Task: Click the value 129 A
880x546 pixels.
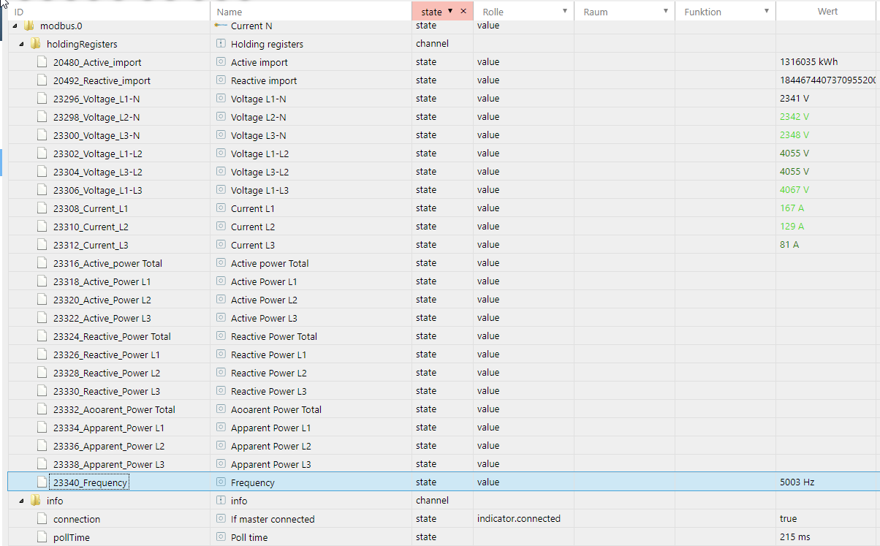Action: (x=792, y=227)
